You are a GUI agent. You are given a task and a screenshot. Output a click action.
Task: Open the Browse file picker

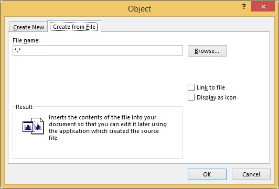(x=207, y=51)
